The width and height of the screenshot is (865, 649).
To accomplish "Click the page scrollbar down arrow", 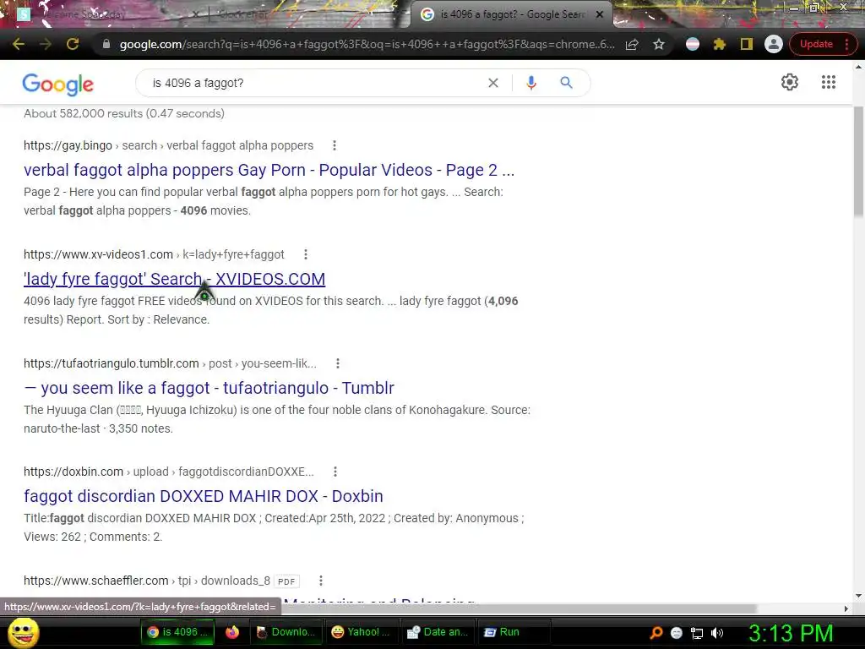I will click(x=858, y=596).
